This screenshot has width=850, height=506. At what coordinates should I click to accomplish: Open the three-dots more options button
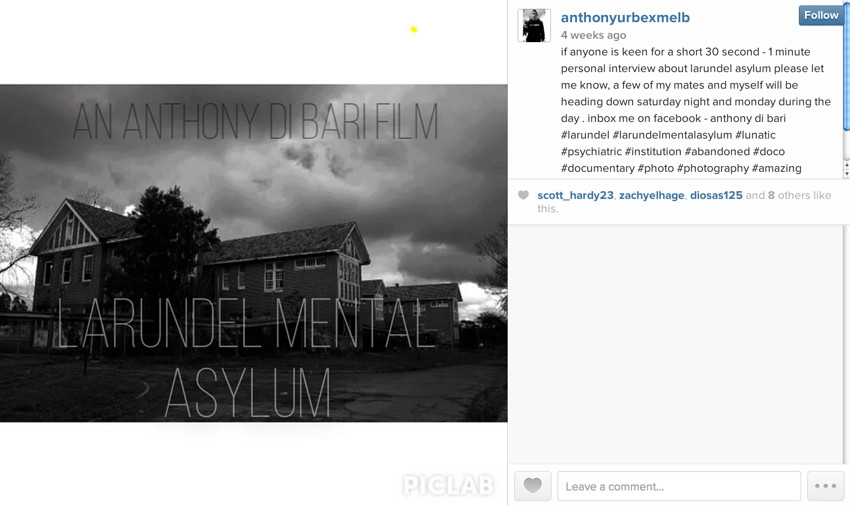tap(826, 486)
